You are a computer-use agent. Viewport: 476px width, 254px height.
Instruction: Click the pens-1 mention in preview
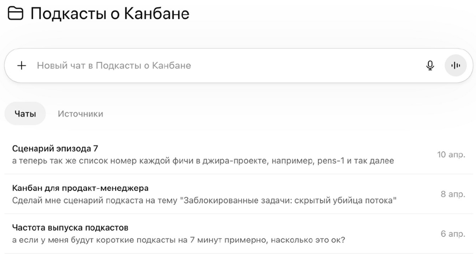coord(331,161)
